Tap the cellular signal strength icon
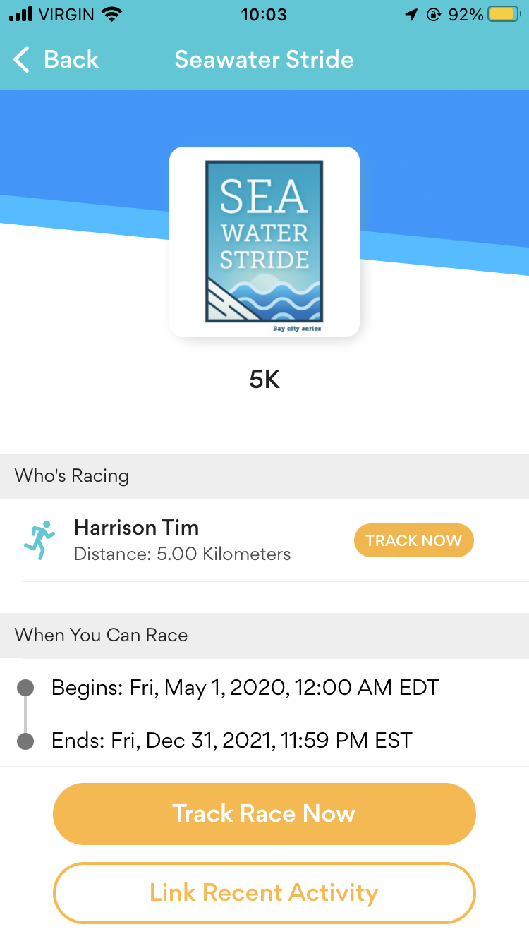This screenshot has width=529, height=941. pyautogui.click(x=22, y=14)
